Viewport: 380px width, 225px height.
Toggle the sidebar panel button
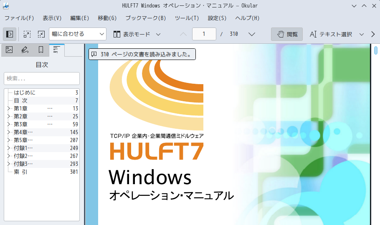(x=10, y=34)
